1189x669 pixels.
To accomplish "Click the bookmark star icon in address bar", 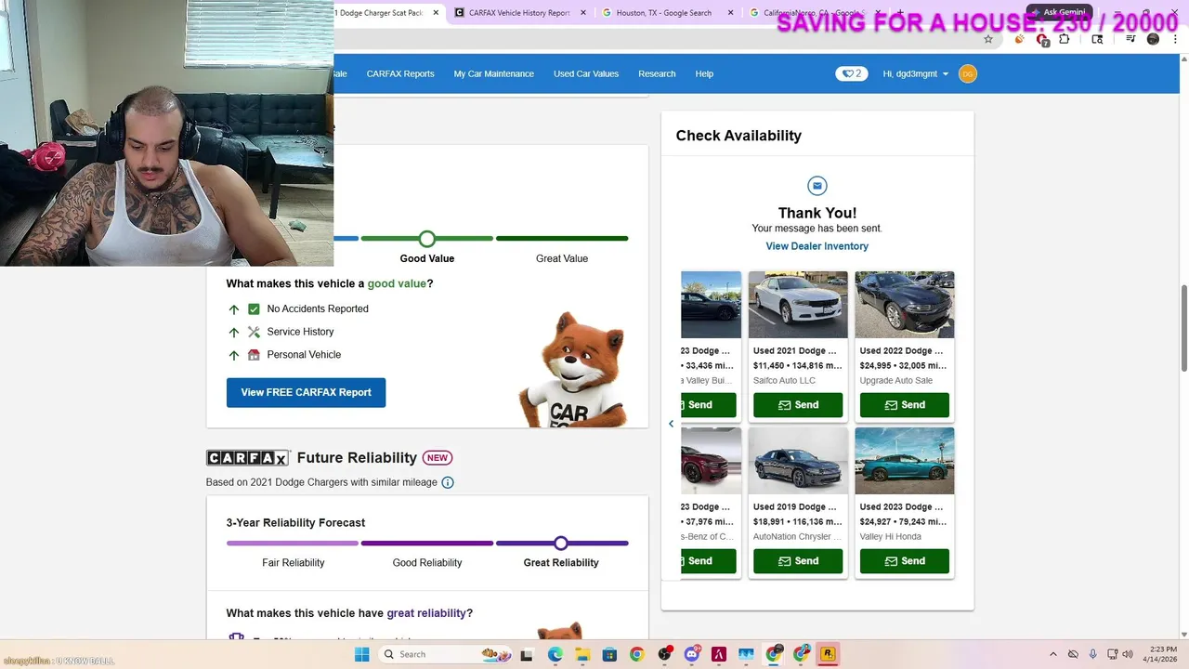I will tap(988, 39).
